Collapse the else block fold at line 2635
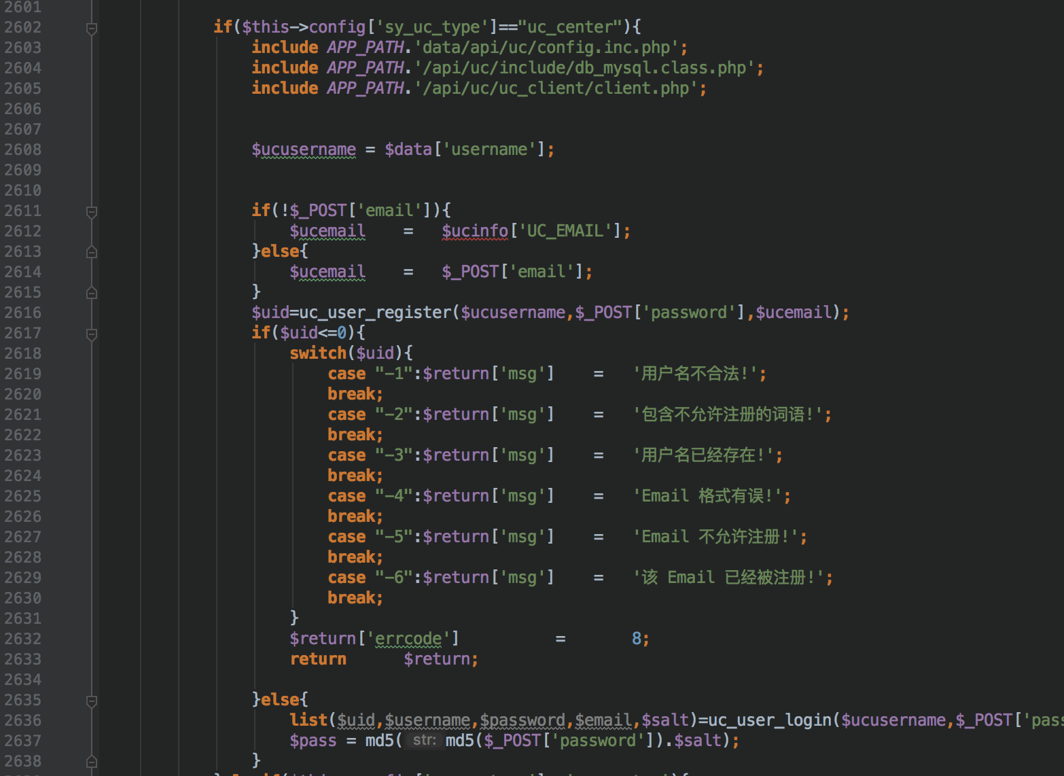The width and height of the screenshot is (1064, 776). tap(92, 701)
